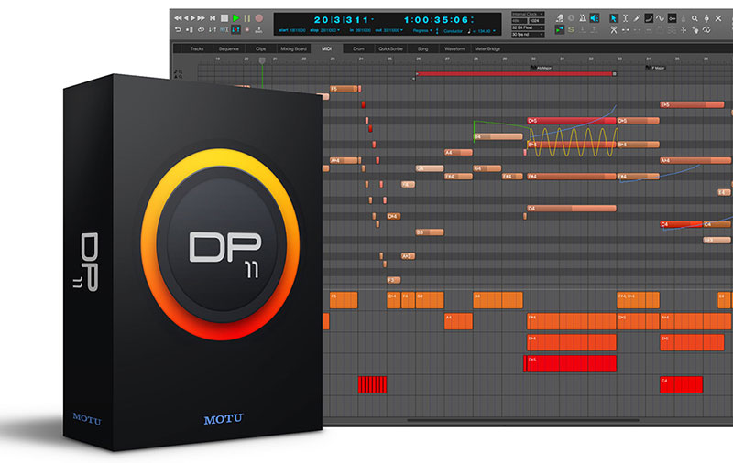The width and height of the screenshot is (733, 463).
Task: Select the Zoom magnifier tool
Action: pos(695,18)
